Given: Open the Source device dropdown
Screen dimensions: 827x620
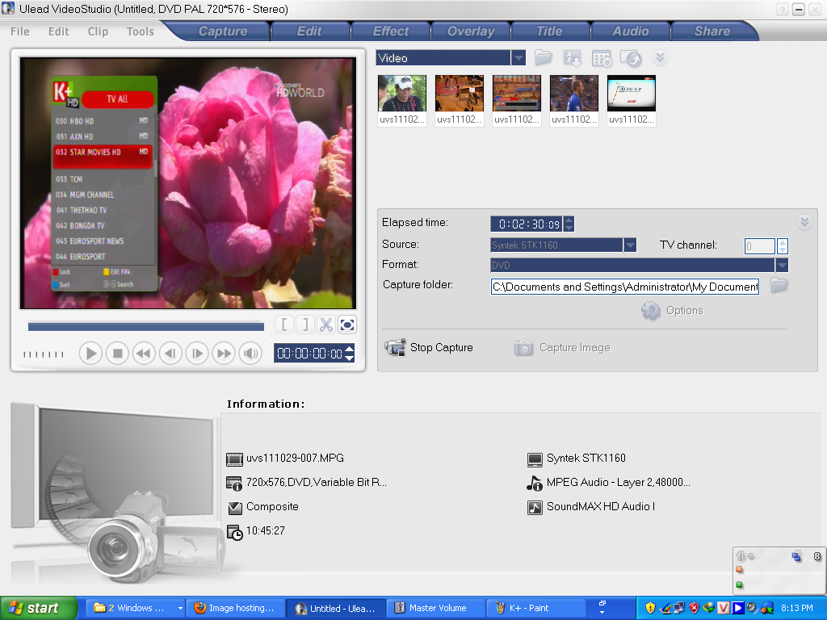Looking at the screenshot, I should pos(630,245).
